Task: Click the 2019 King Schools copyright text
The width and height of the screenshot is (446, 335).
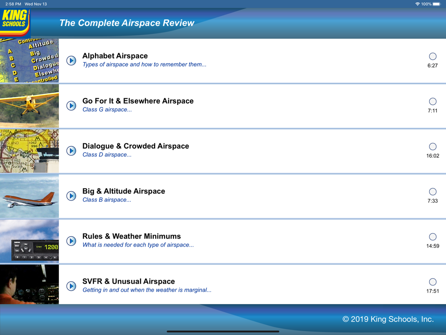Action: (x=388, y=319)
